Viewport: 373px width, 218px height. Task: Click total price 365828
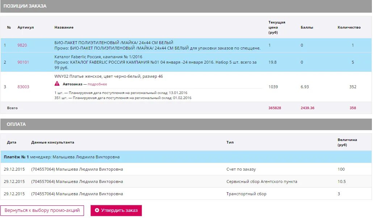tap(275, 108)
